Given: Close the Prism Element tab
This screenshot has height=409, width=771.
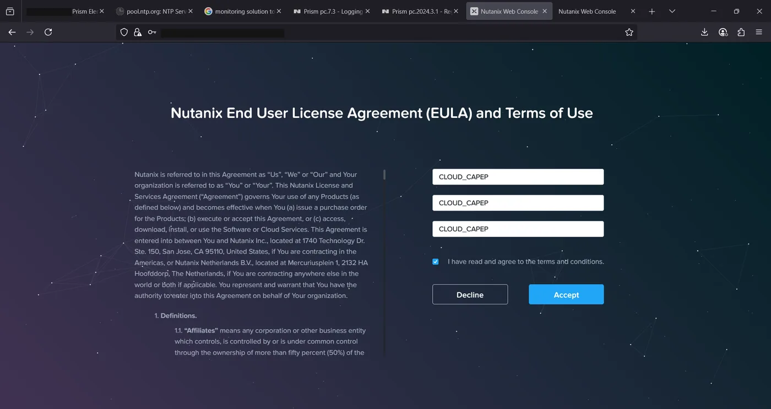Looking at the screenshot, I should pos(102,11).
